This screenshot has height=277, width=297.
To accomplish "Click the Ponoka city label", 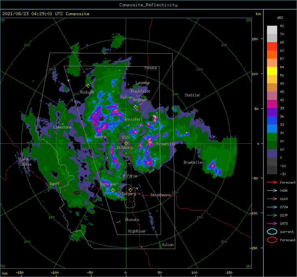I will [150, 68].
